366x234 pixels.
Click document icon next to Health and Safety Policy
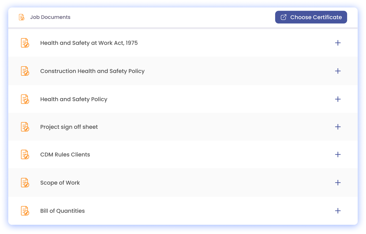[x=25, y=99]
